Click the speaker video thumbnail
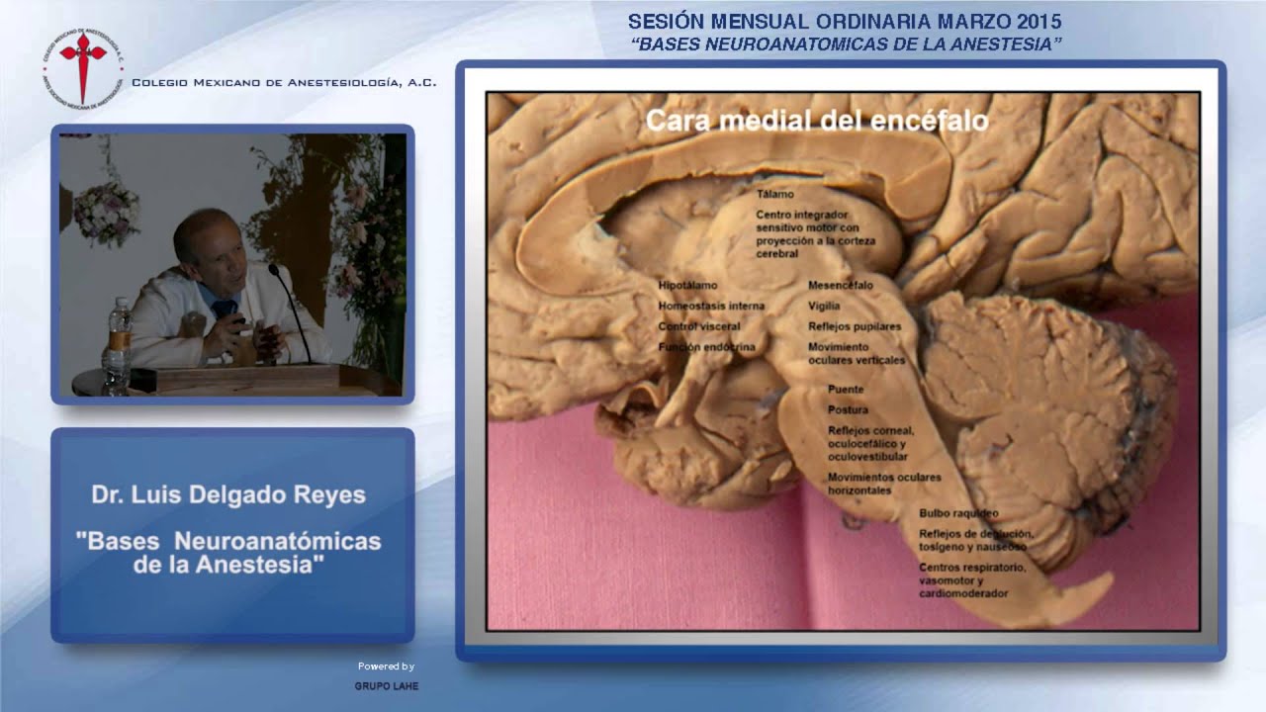 point(232,264)
